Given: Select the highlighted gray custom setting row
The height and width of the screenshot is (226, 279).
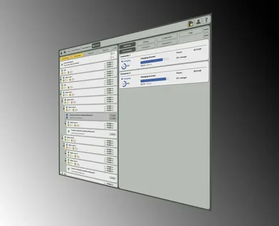Looking at the screenshot, I should pyautogui.click(x=91, y=116).
